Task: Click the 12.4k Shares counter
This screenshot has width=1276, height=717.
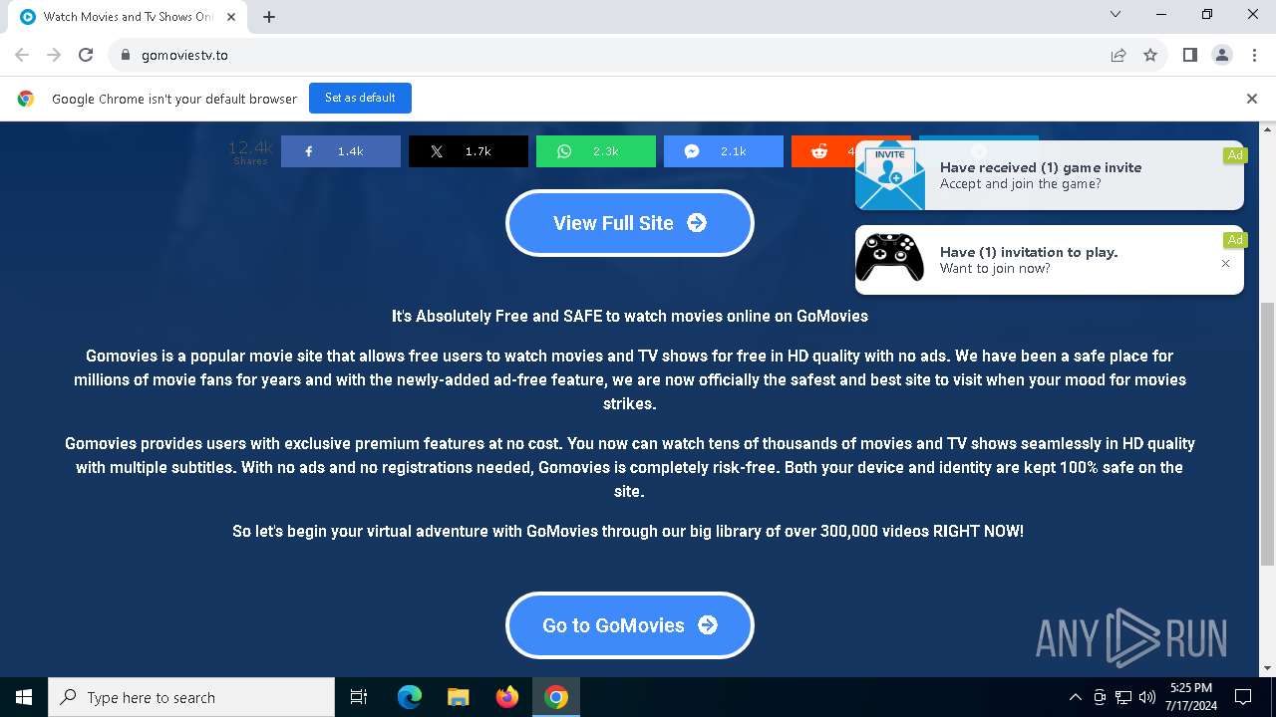Action: point(250,152)
